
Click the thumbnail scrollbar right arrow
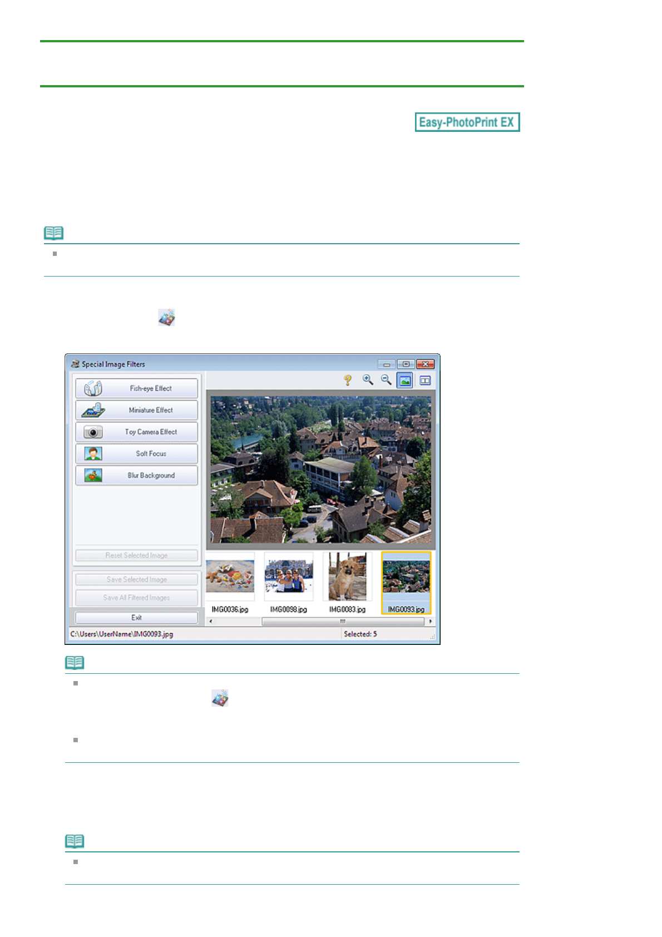[431, 622]
